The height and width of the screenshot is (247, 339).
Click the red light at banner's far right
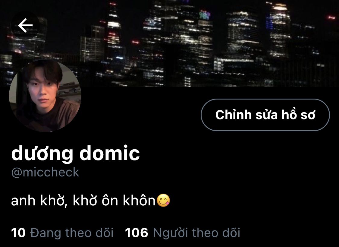[331, 17]
